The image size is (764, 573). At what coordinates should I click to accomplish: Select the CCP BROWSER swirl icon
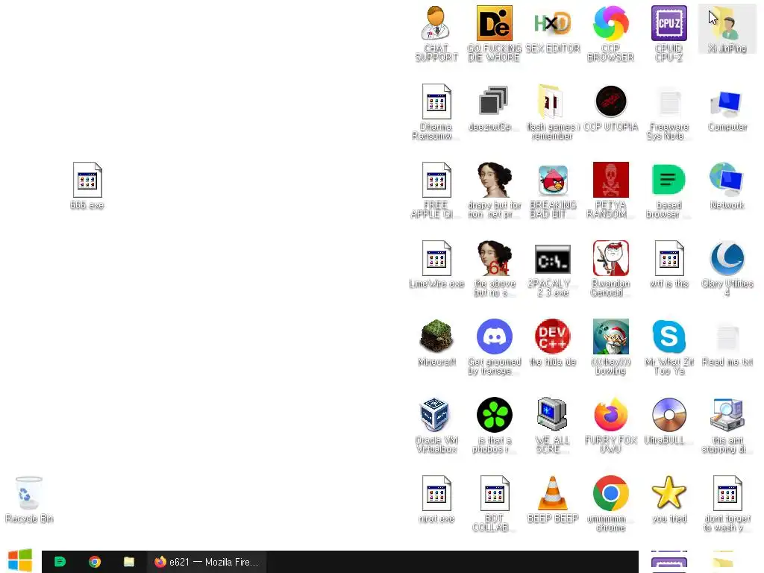pyautogui.click(x=610, y=23)
